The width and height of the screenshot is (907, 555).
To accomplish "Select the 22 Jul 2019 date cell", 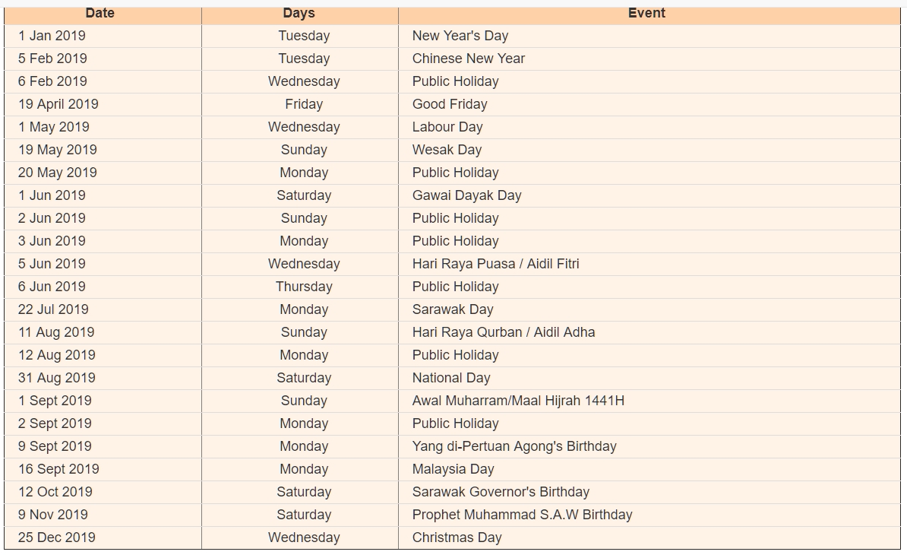I will coord(53,309).
